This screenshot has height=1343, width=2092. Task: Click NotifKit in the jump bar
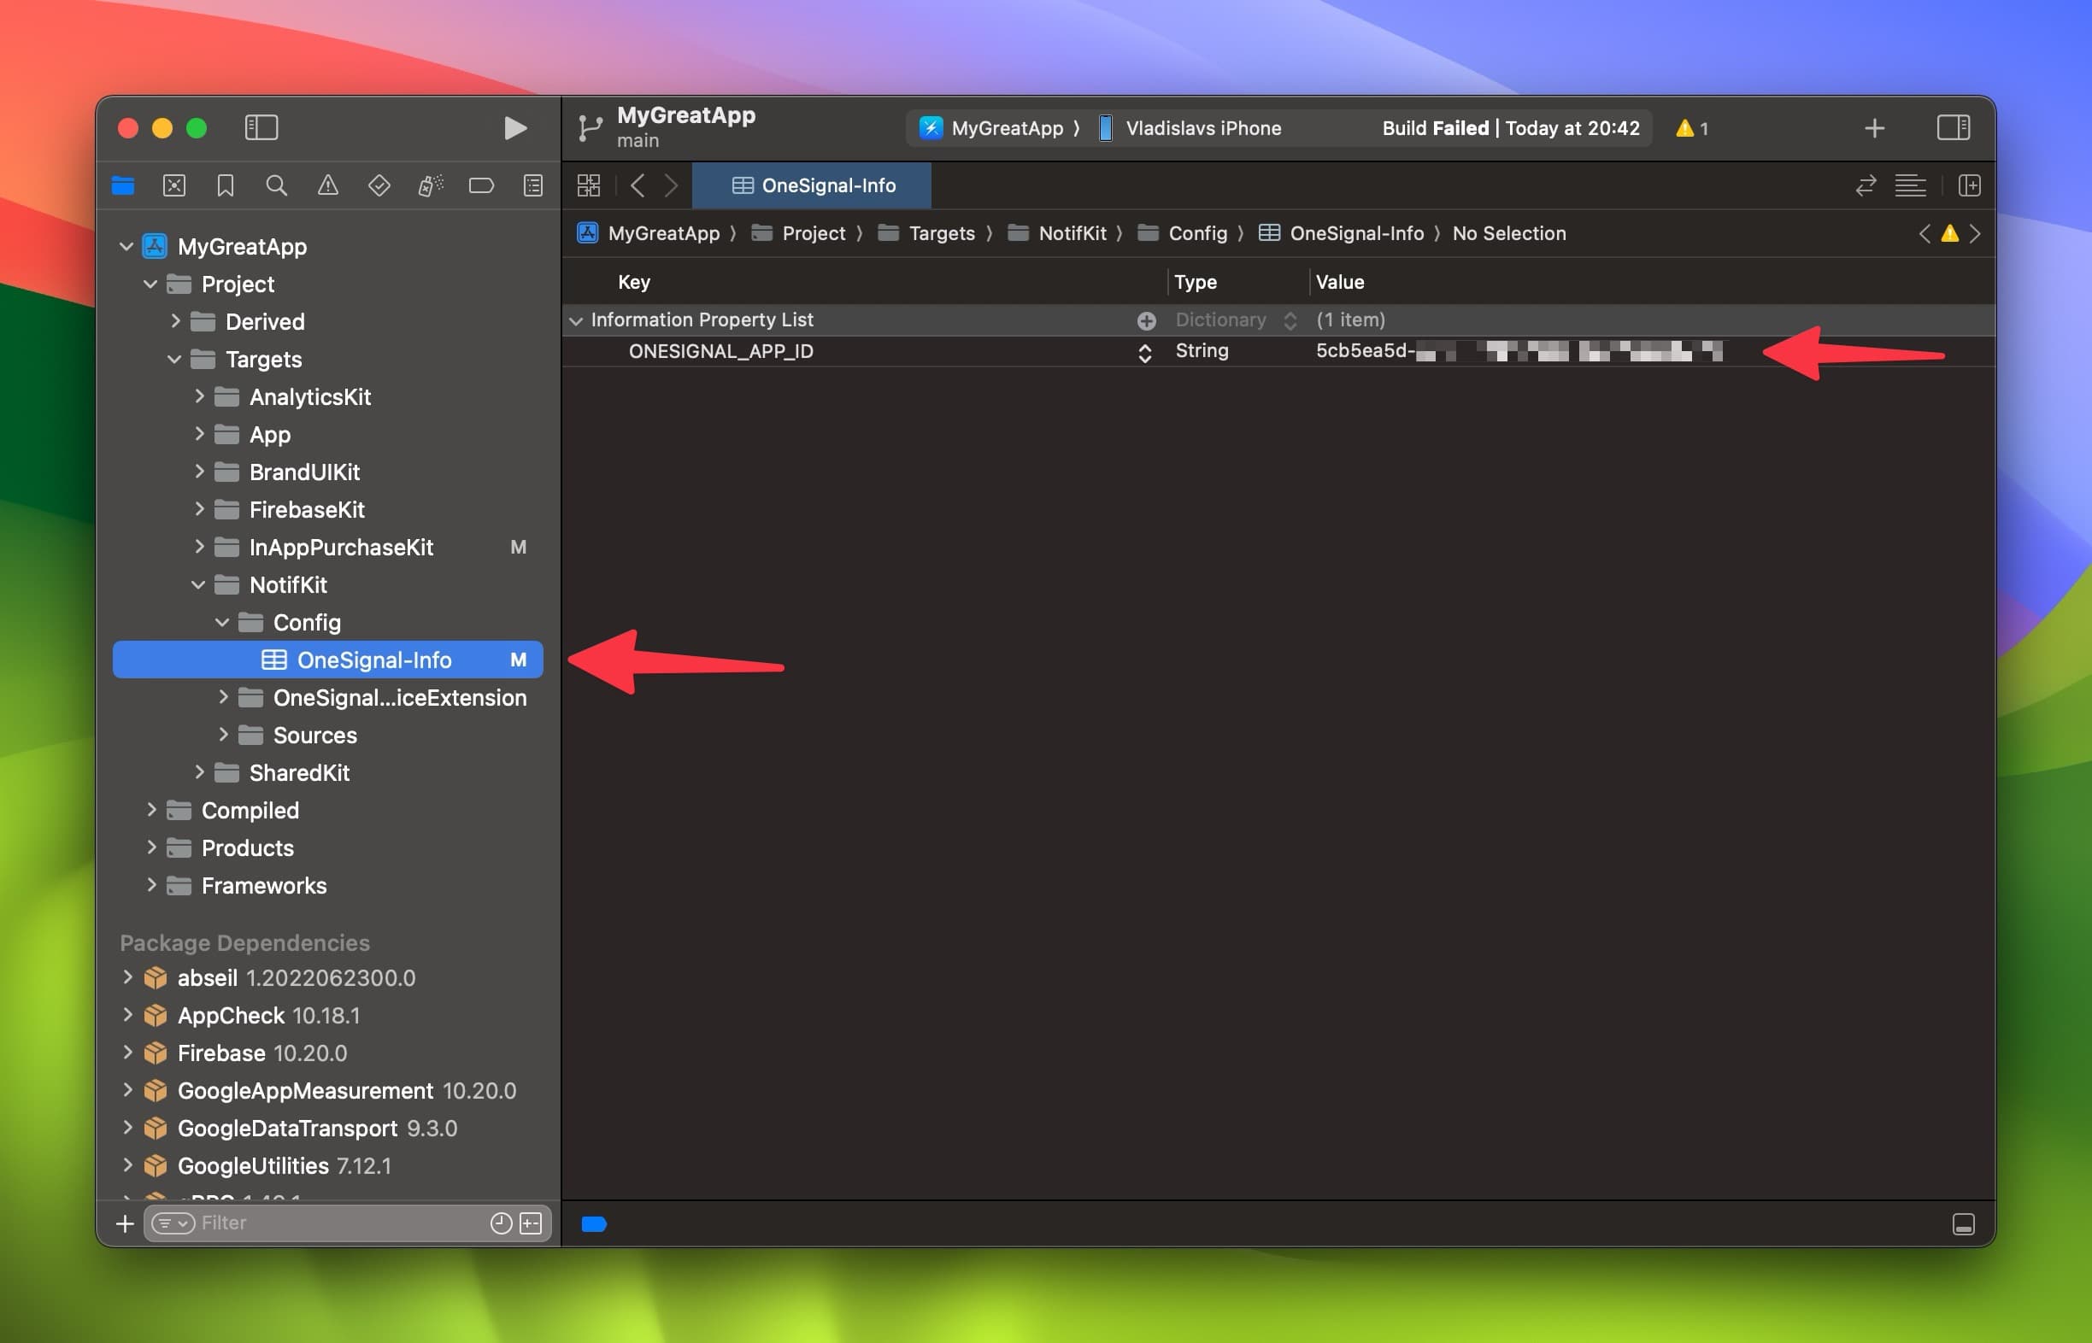coord(1056,233)
